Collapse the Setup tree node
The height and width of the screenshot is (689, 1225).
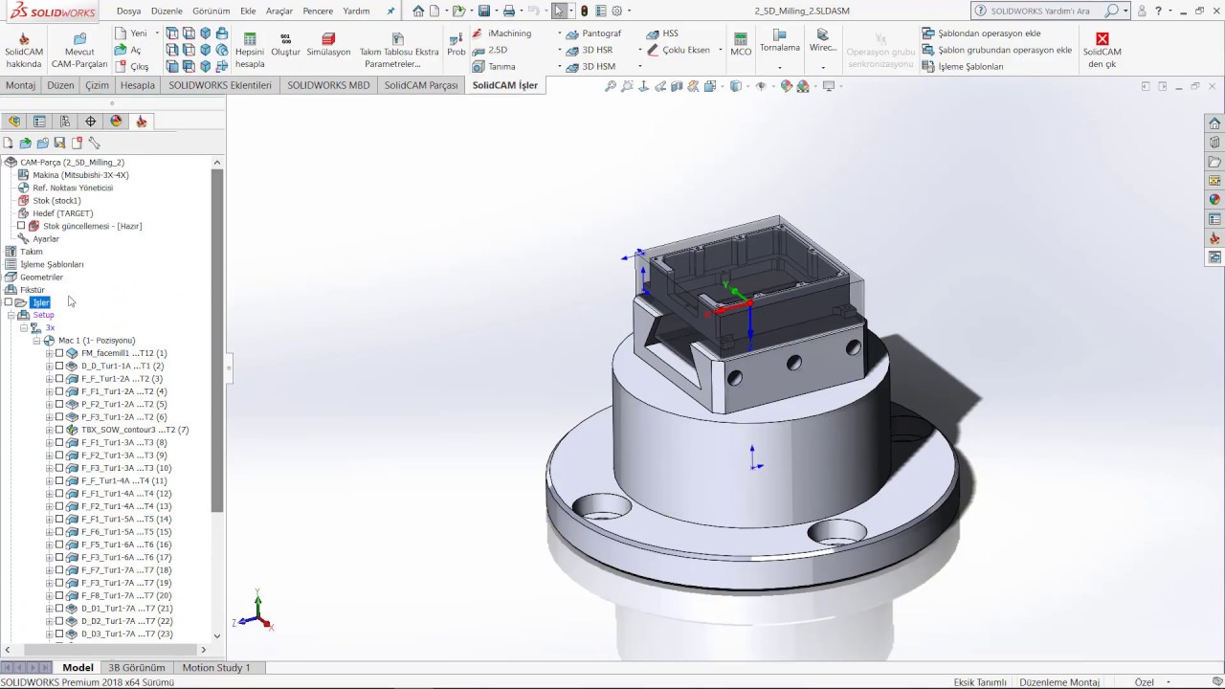11,315
